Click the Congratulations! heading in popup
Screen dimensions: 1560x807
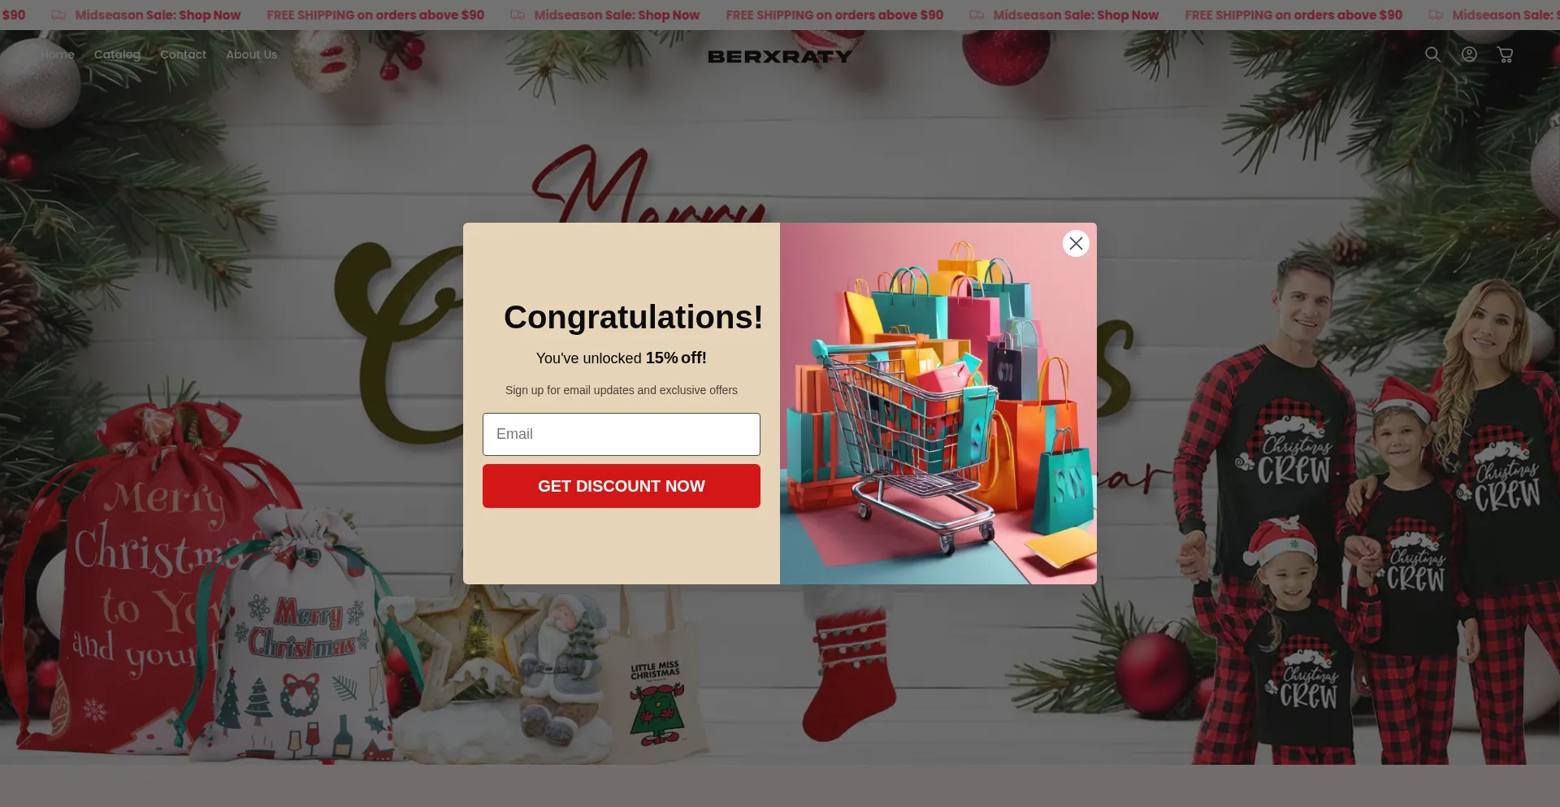(x=634, y=317)
